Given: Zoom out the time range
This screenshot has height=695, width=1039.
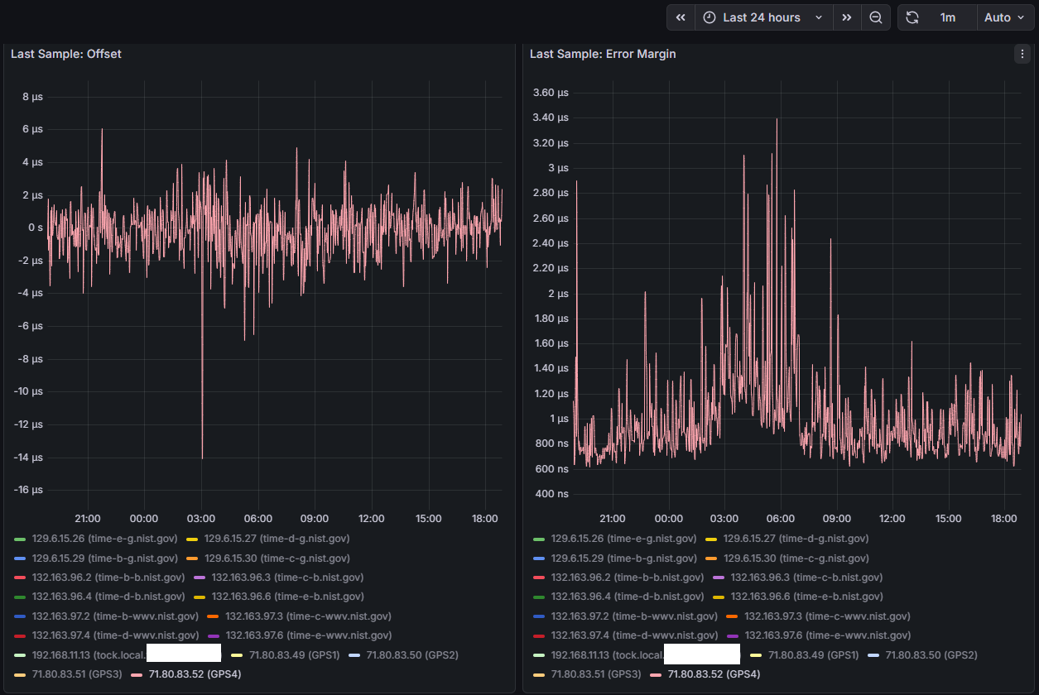Looking at the screenshot, I should point(875,17).
